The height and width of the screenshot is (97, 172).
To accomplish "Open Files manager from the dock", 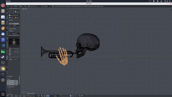I will pyautogui.click(x=3, y=11).
